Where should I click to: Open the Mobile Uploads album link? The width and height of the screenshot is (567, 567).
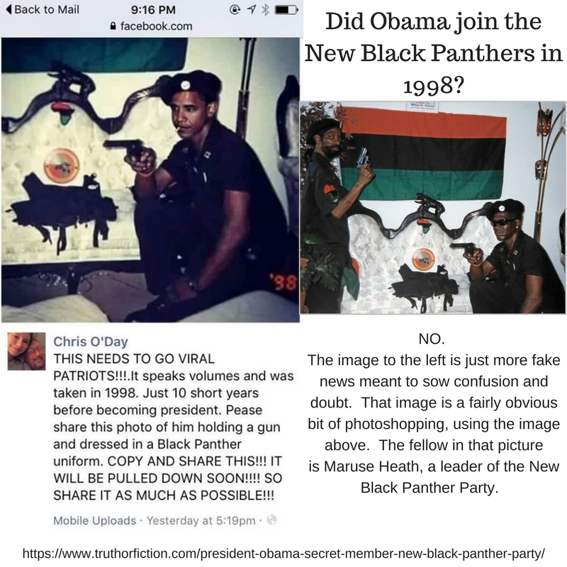(94, 520)
